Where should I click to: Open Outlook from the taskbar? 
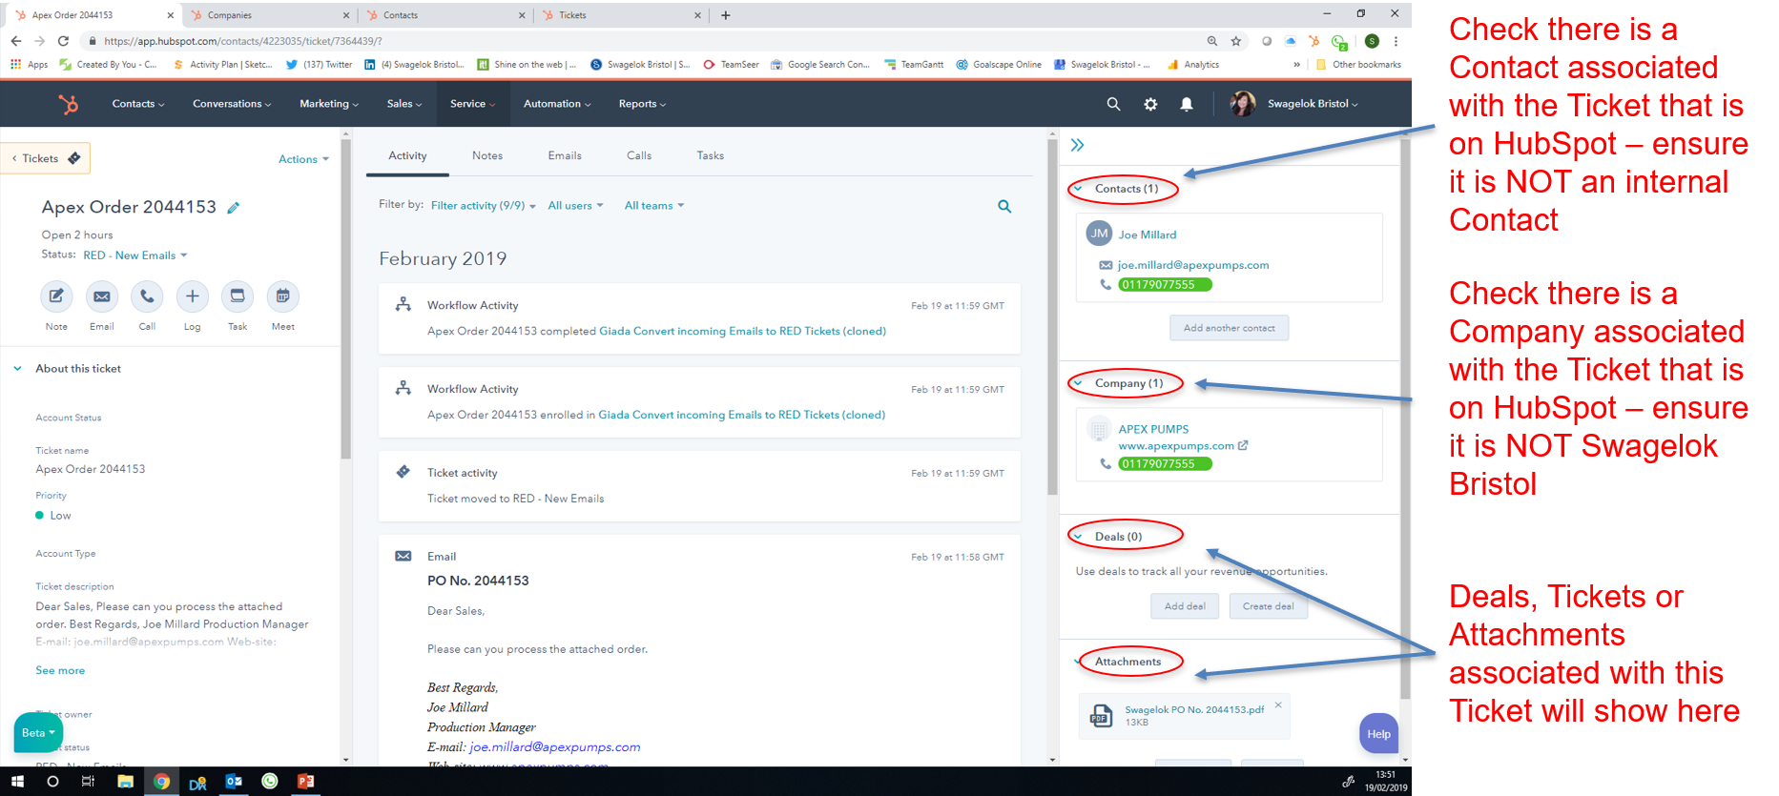click(234, 782)
